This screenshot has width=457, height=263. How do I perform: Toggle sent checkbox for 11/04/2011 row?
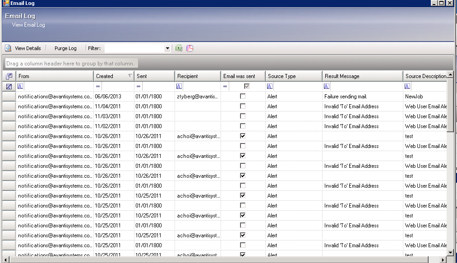(x=243, y=106)
